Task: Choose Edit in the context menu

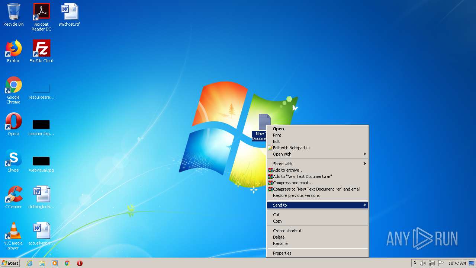Action: 318,141
